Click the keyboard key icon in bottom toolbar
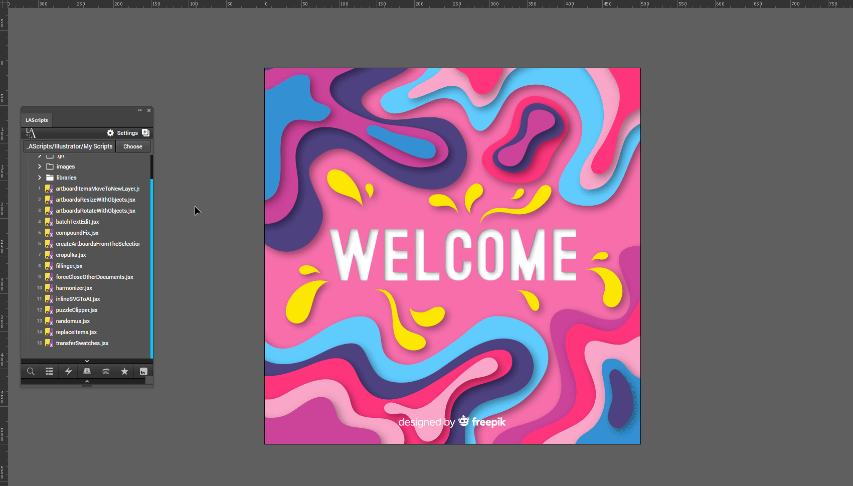The height and width of the screenshot is (486, 853). (x=87, y=372)
